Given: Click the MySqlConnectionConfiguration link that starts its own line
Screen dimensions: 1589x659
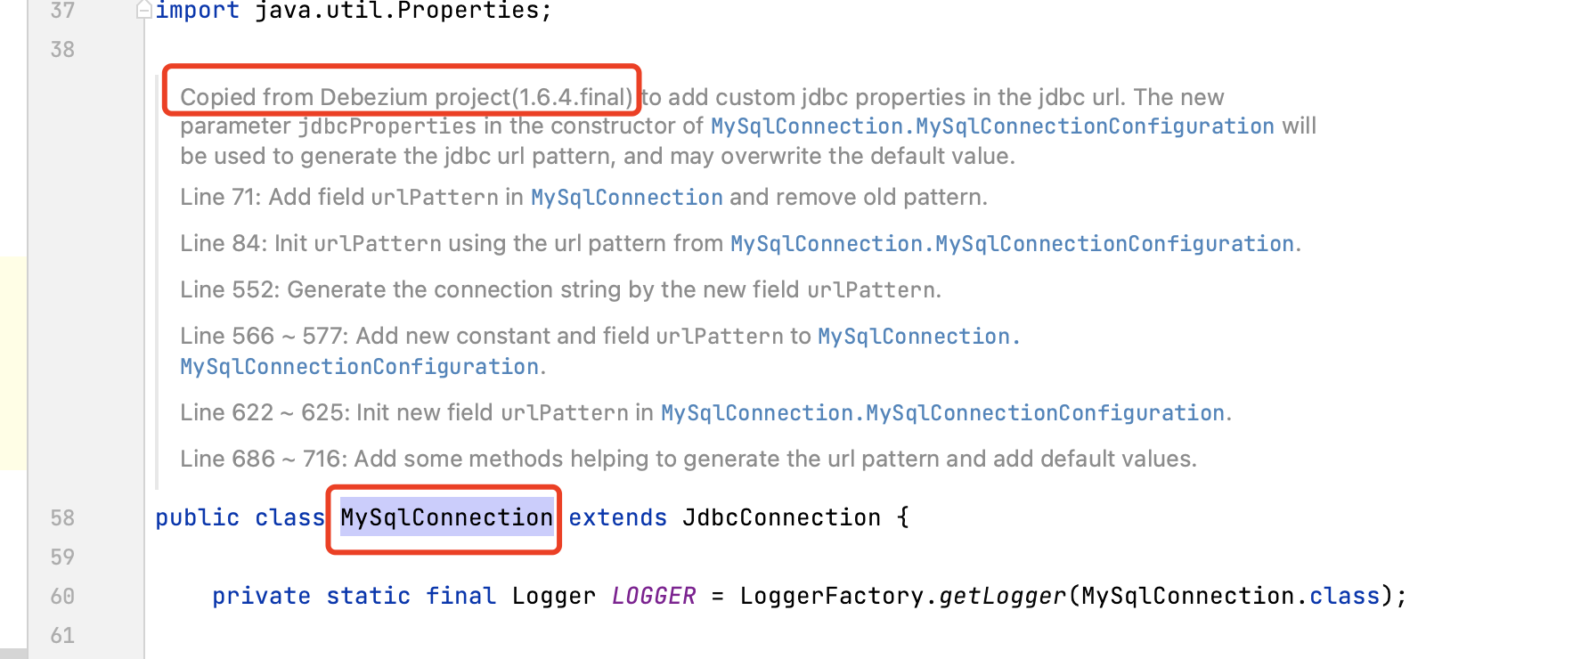Looking at the screenshot, I should point(359,367).
